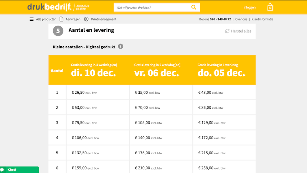Choose € 70,00 for 2 pieces Friday delivery
The width and height of the screenshot is (307, 173).
click(x=161, y=108)
